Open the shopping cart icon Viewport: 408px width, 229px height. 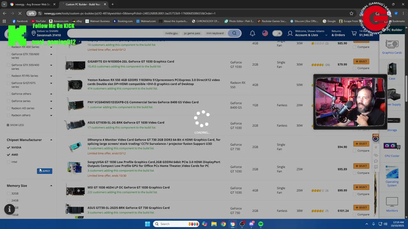[354, 33]
